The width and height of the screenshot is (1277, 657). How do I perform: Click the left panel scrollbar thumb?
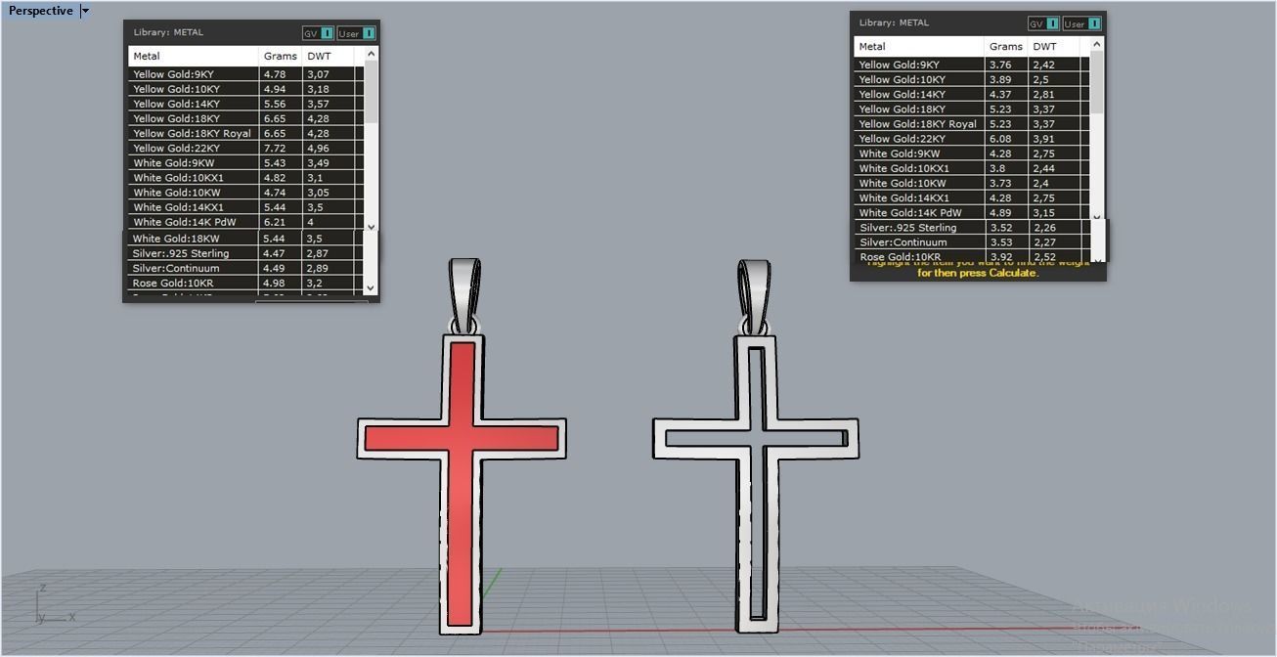(x=371, y=92)
